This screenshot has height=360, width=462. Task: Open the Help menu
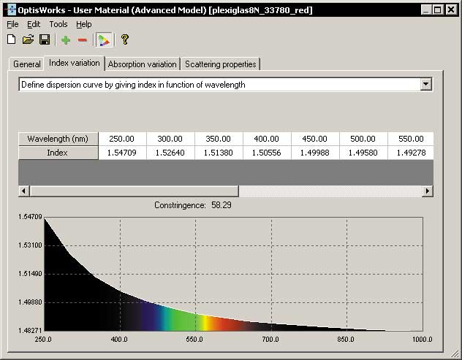tap(84, 24)
